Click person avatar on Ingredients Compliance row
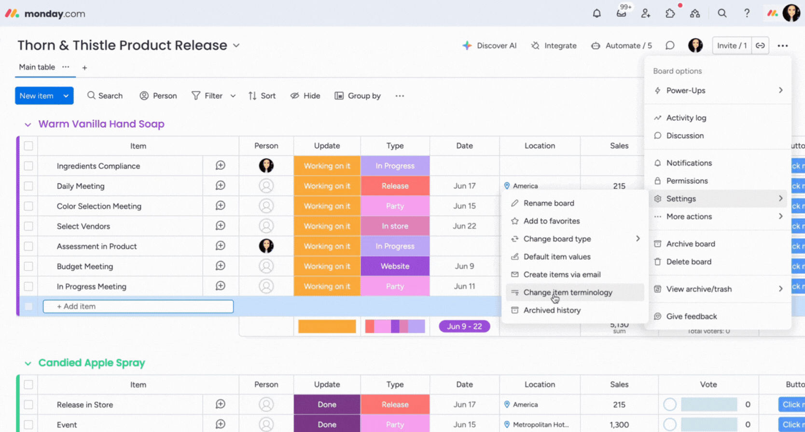This screenshot has width=805, height=432. pos(266,166)
